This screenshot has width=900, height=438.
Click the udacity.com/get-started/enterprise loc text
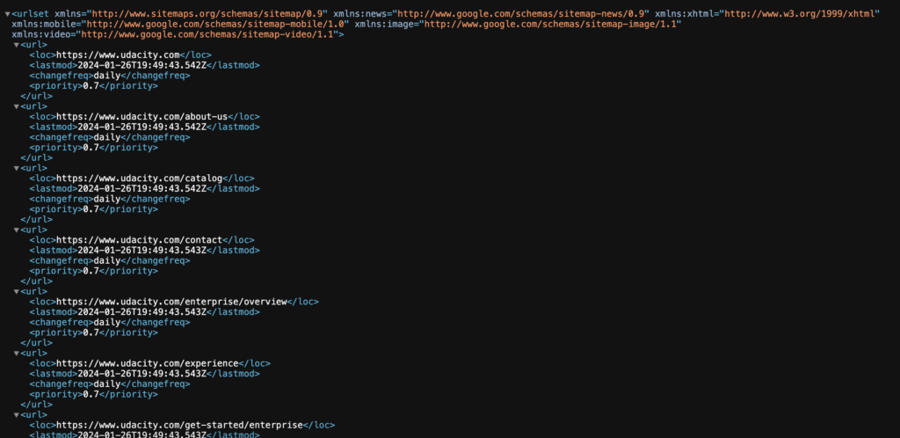point(179,425)
